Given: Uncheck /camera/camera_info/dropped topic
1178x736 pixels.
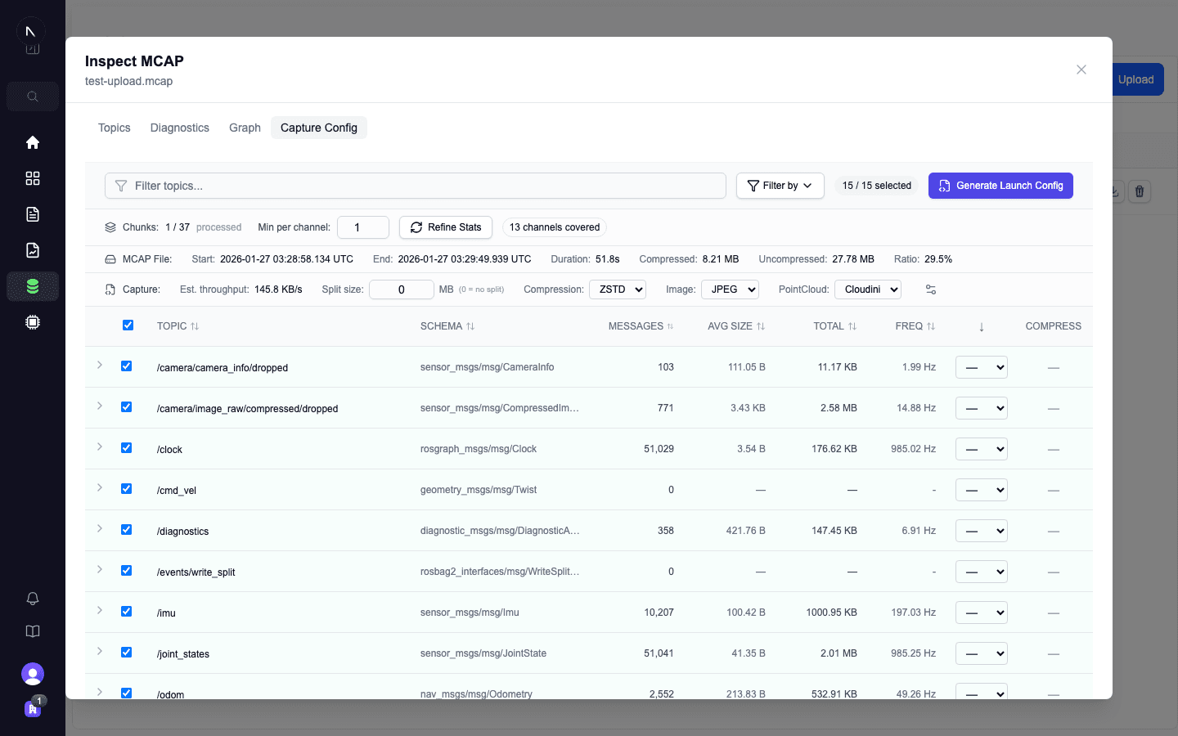Looking at the screenshot, I should coord(126,366).
